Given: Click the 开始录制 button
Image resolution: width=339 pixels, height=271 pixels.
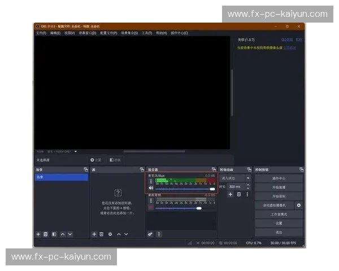Looking at the screenshot, I should click(x=279, y=196).
